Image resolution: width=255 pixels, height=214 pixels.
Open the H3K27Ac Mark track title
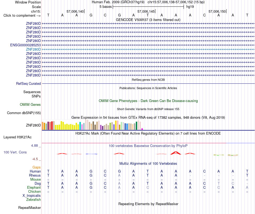click(148, 134)
